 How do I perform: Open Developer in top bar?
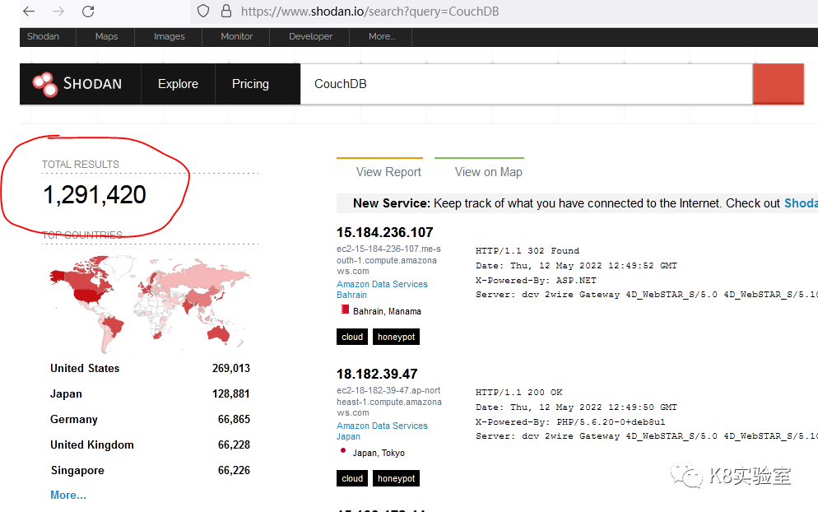click(x=310, y=36)
